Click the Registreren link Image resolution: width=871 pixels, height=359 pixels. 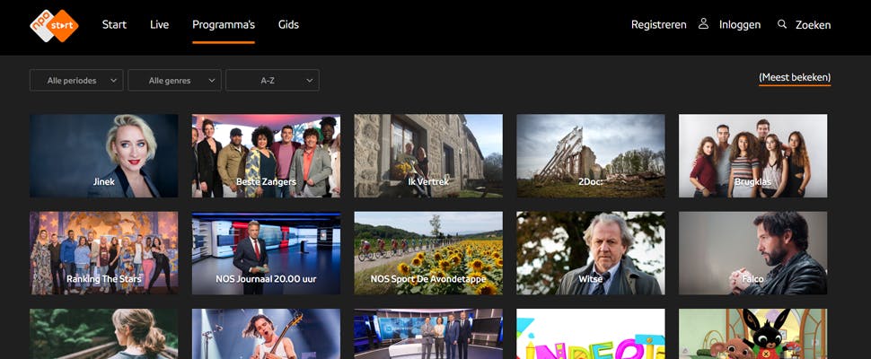pyautogui.click(x=659, y=25)
